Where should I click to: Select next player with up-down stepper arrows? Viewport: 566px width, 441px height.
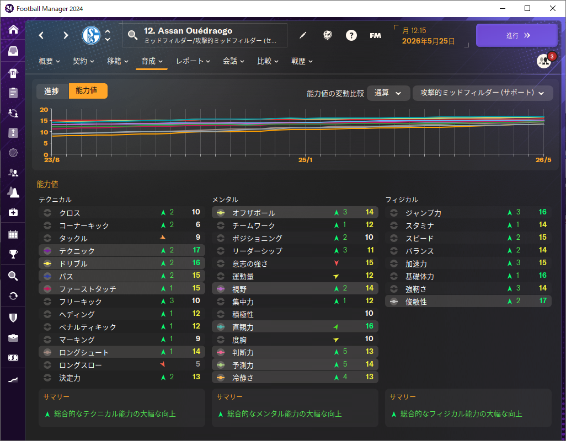pos(108,35)
